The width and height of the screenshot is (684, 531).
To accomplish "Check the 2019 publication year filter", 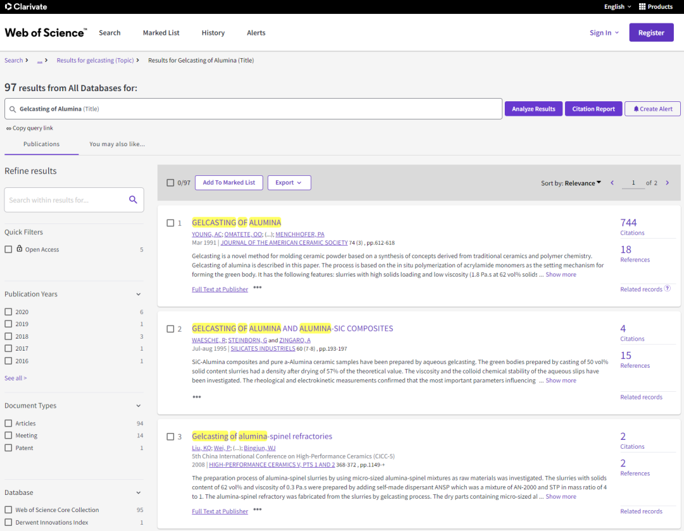I will pyautogui.click(x=8, y=324).
